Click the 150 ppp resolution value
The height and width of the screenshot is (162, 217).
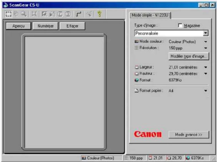click(175, 48)
